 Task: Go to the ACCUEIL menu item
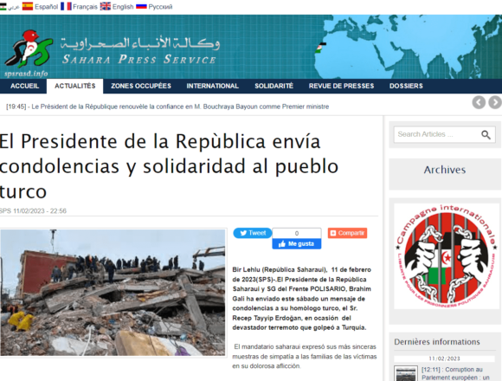[24, 86]
